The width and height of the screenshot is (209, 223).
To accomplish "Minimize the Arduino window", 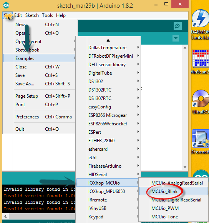I will 156,5.
